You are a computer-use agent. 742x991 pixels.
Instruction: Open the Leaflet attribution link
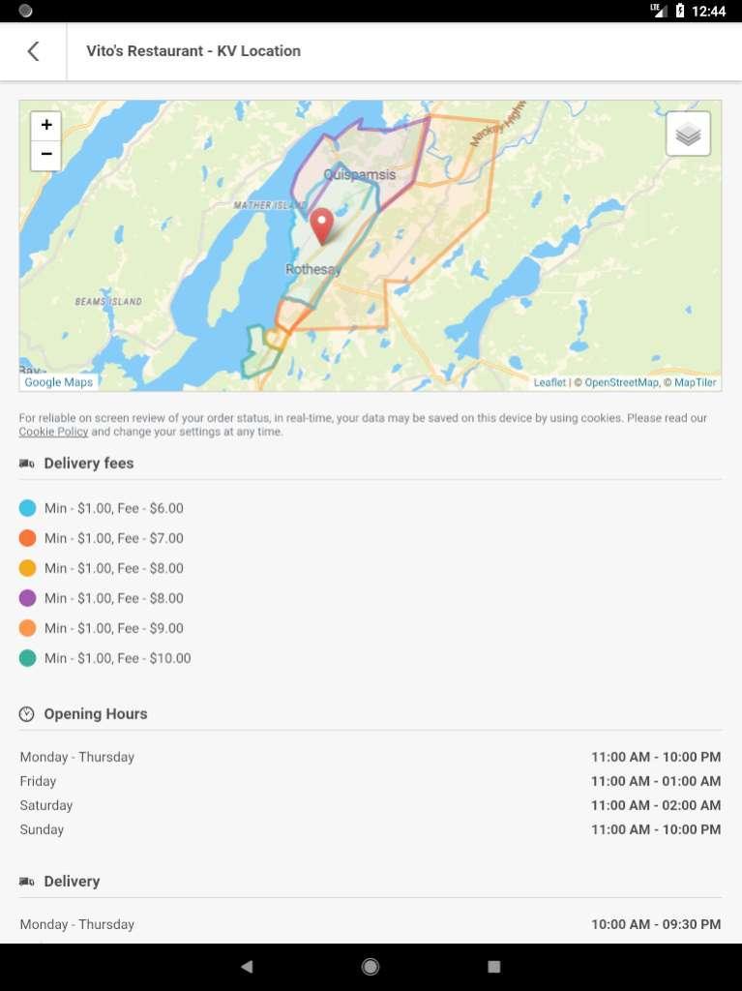pyautogui.click(x=549, y=382)
